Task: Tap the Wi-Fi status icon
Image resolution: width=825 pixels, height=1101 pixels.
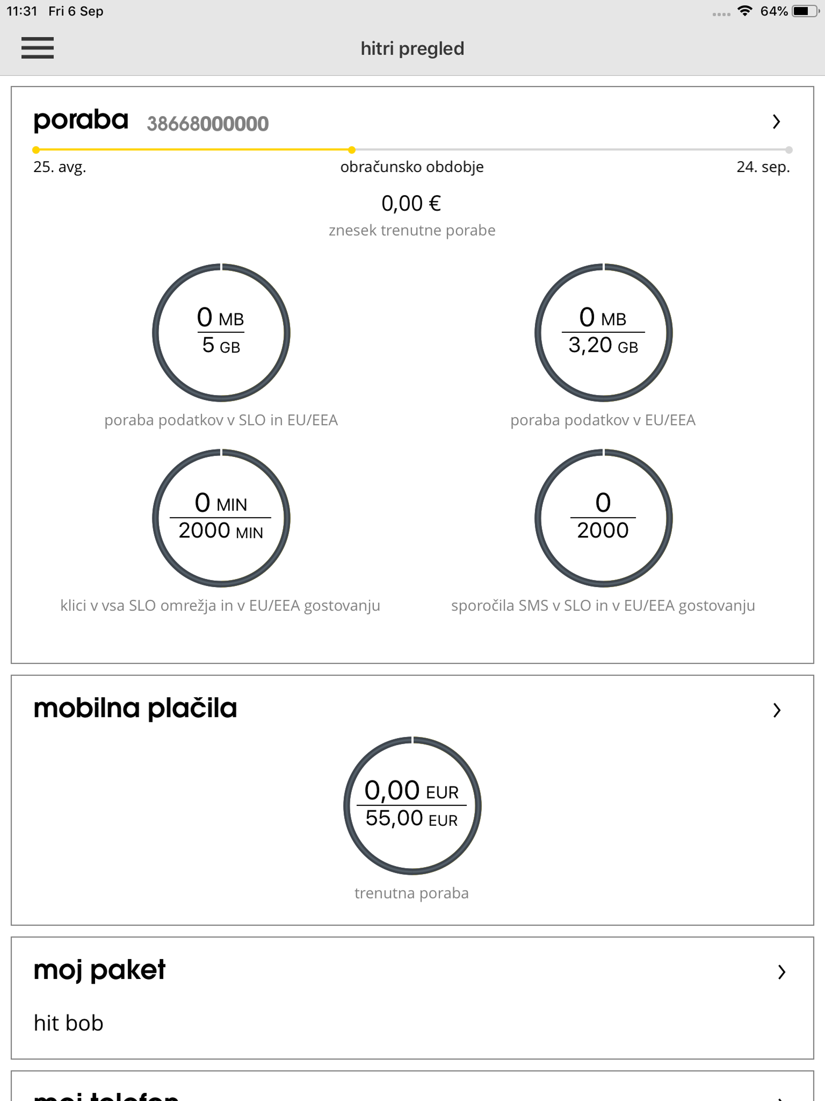Action: (x=744, y=11)
